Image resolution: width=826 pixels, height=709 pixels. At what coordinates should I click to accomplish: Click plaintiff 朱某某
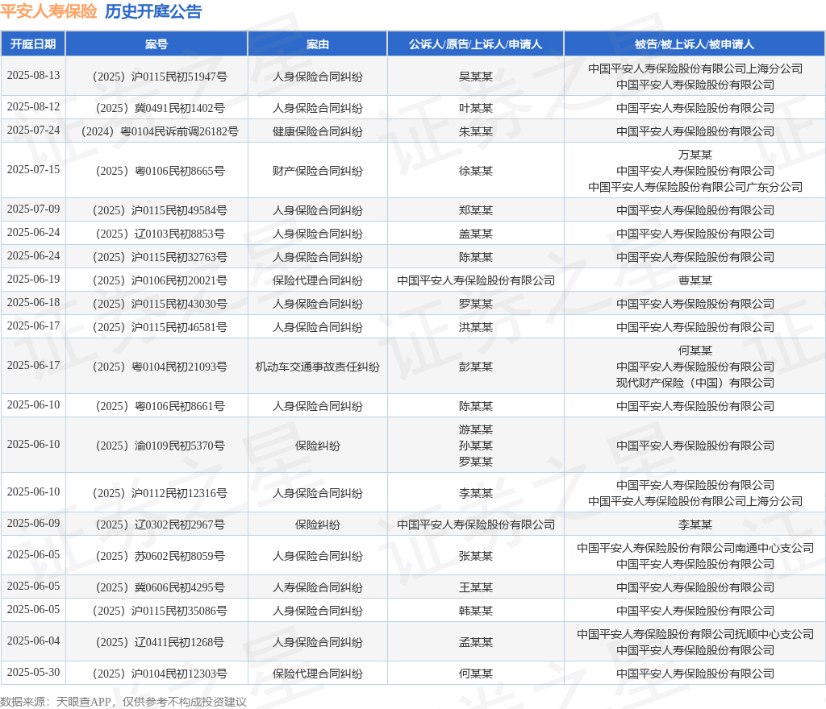pyautogui.click(x=476, y=131)
